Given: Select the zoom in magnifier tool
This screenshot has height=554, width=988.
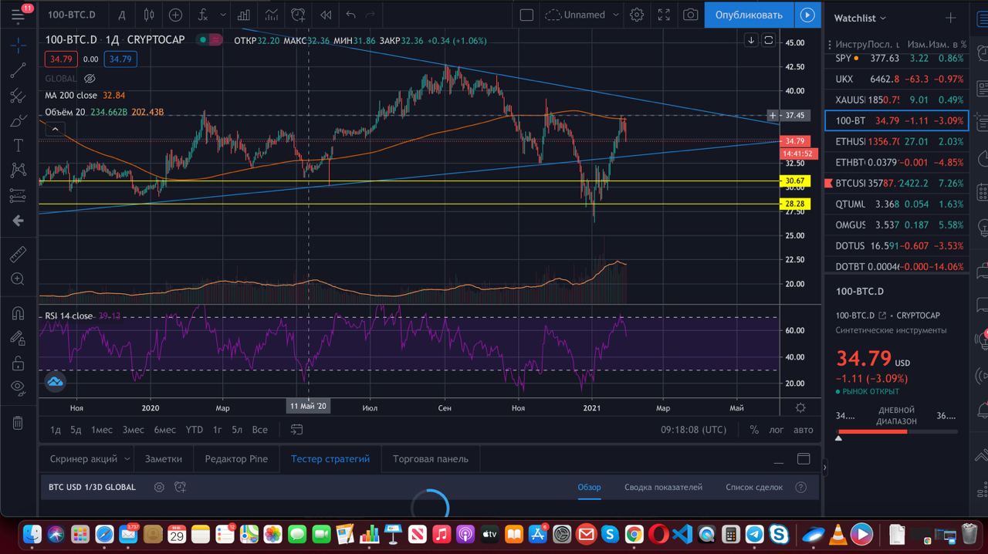Looking at the screenshot, I should coord(18,279).
